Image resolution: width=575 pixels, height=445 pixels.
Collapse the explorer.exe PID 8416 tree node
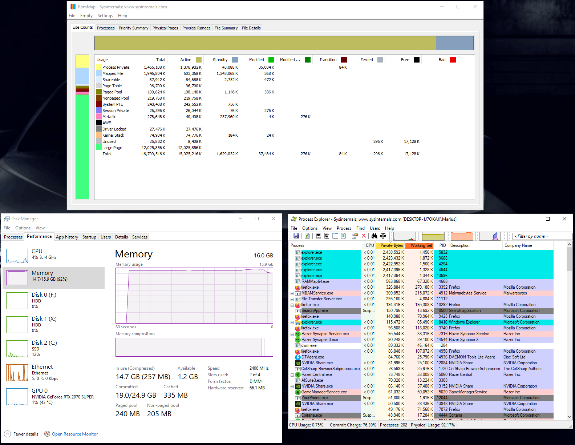292,322
